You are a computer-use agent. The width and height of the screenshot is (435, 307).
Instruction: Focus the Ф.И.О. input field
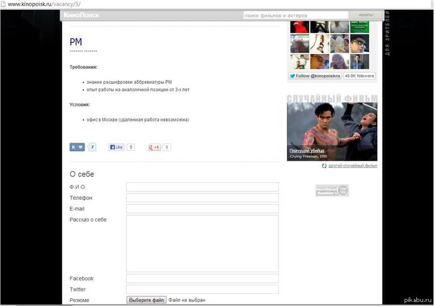click(x=202, y=187)
